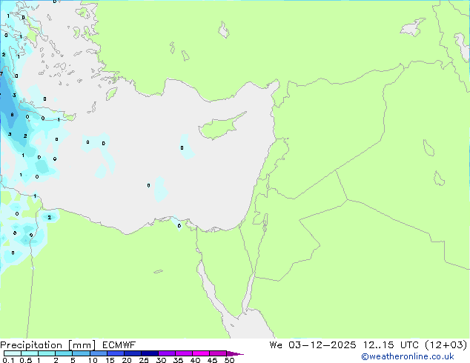This screenshot has width=470, height=363.
Task: Pick the 10–15 mm legend swatch
Action: click(98, 353)
